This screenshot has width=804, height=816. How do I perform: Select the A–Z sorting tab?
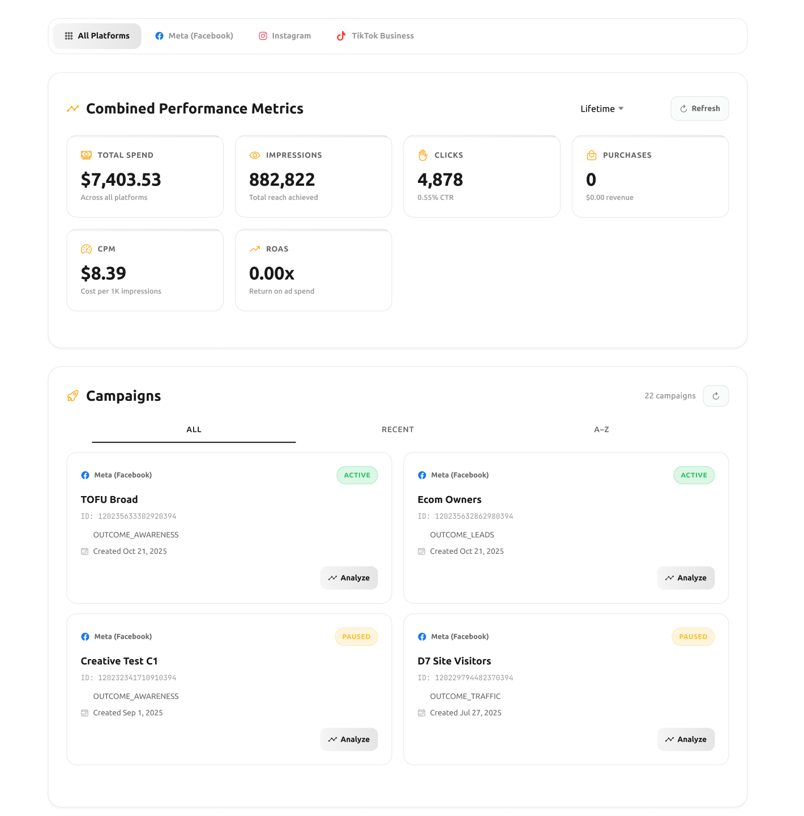(x=601, y=429)
